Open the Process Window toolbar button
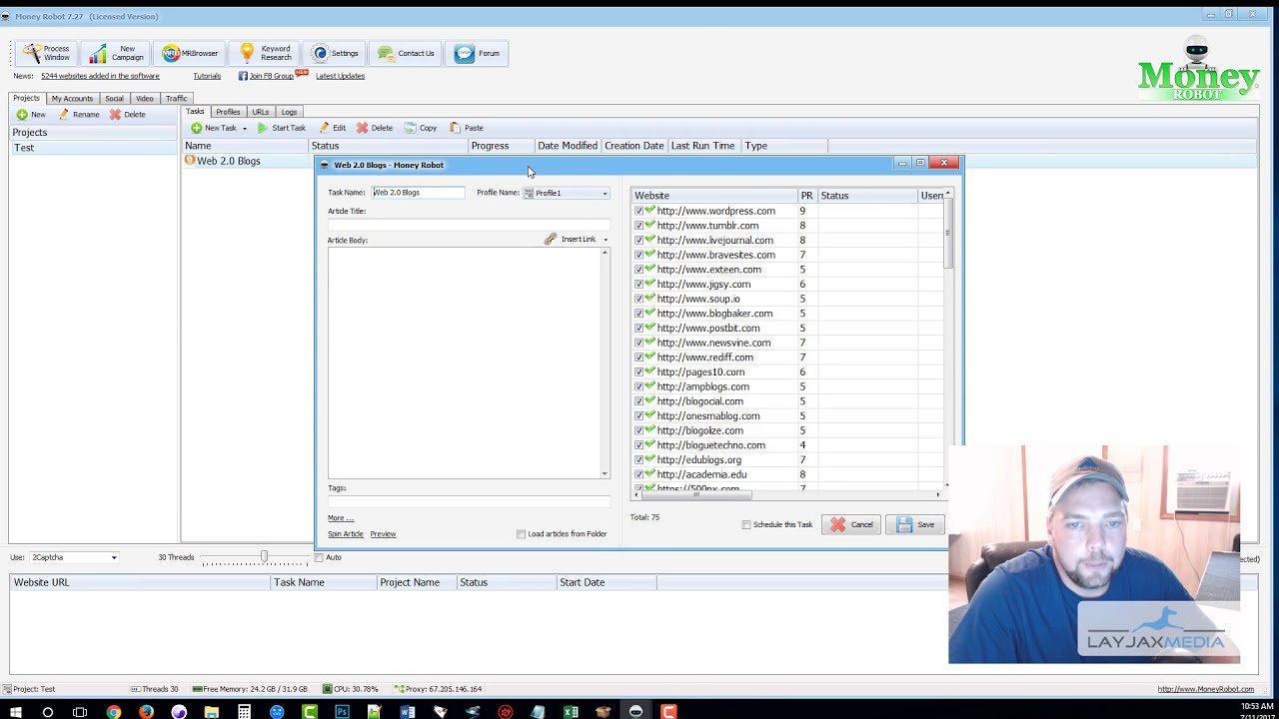This screenshot has height=719, width=1279. click(x=47, y=53)
